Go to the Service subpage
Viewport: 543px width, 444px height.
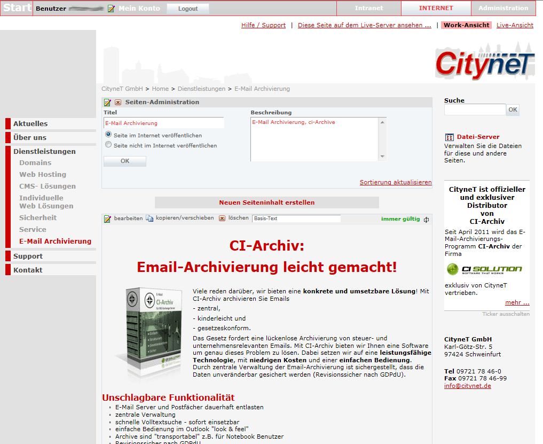[x=33, y=229]
